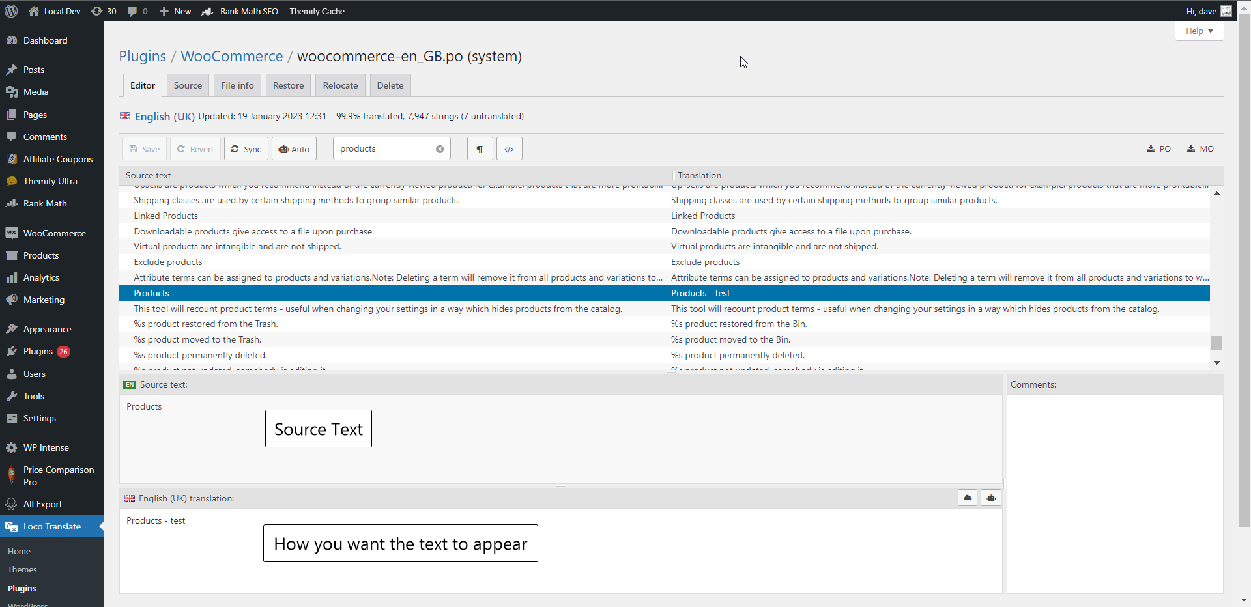This screenshot has height=607, width=1251.
Task: Click the suggest translation cloud icon
Action: tap(968, 498)
